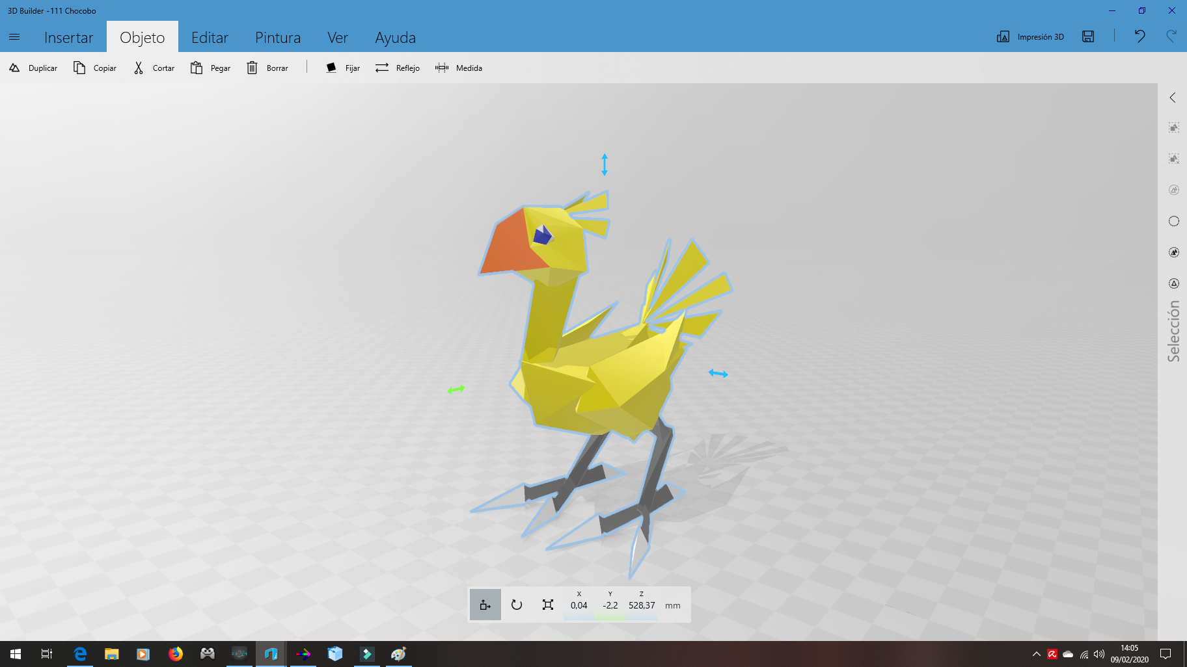The width and height of the screenshot is (1187, 667).
Task: Click the volume speaker tray icon
Action: pos(1099,654)
